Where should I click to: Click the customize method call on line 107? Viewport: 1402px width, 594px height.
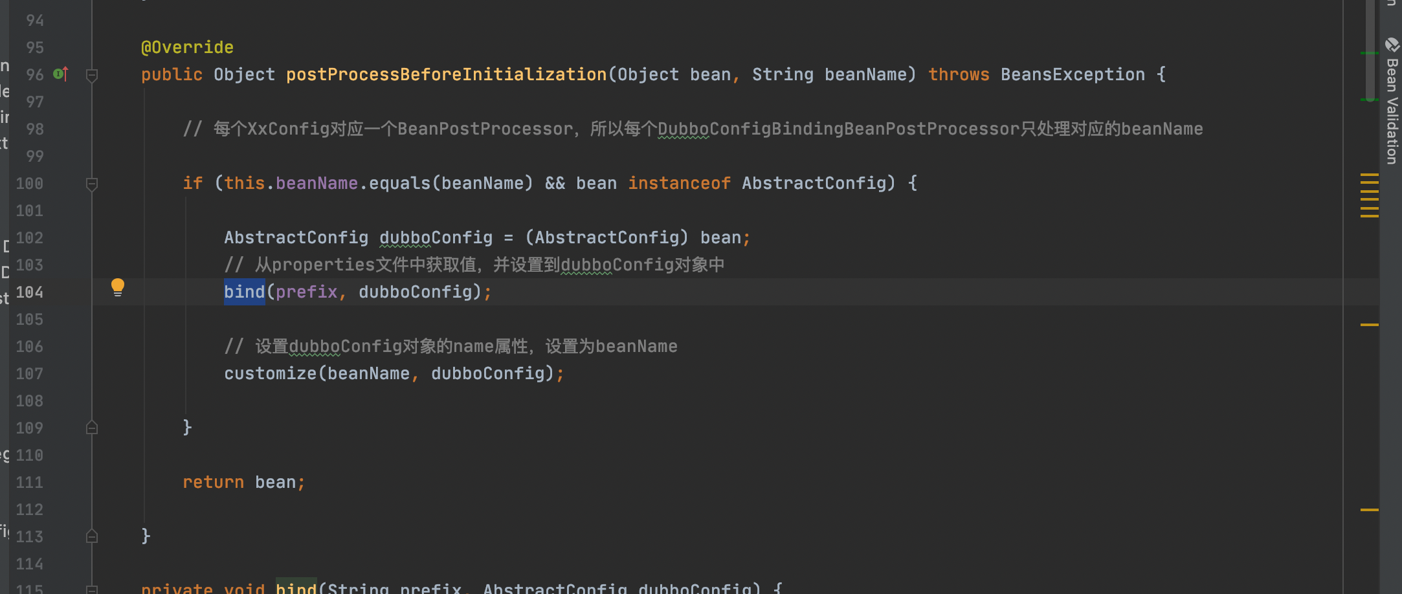(x=270, y=373)
